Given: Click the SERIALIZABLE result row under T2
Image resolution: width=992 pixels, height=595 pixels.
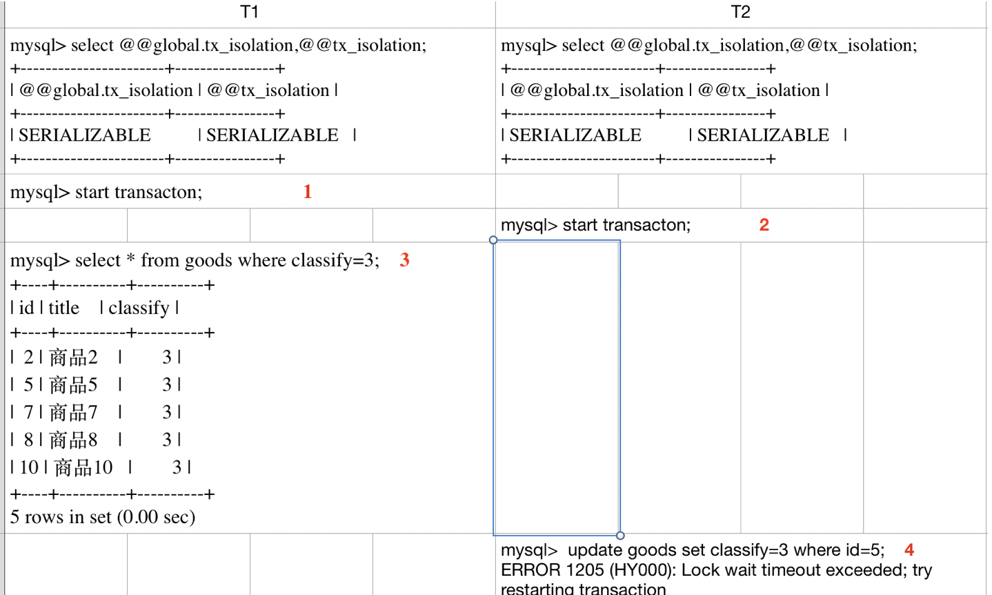Looking at the screenshot, I should pos(674,135).
